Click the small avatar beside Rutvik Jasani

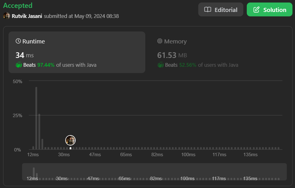(7, 16)
